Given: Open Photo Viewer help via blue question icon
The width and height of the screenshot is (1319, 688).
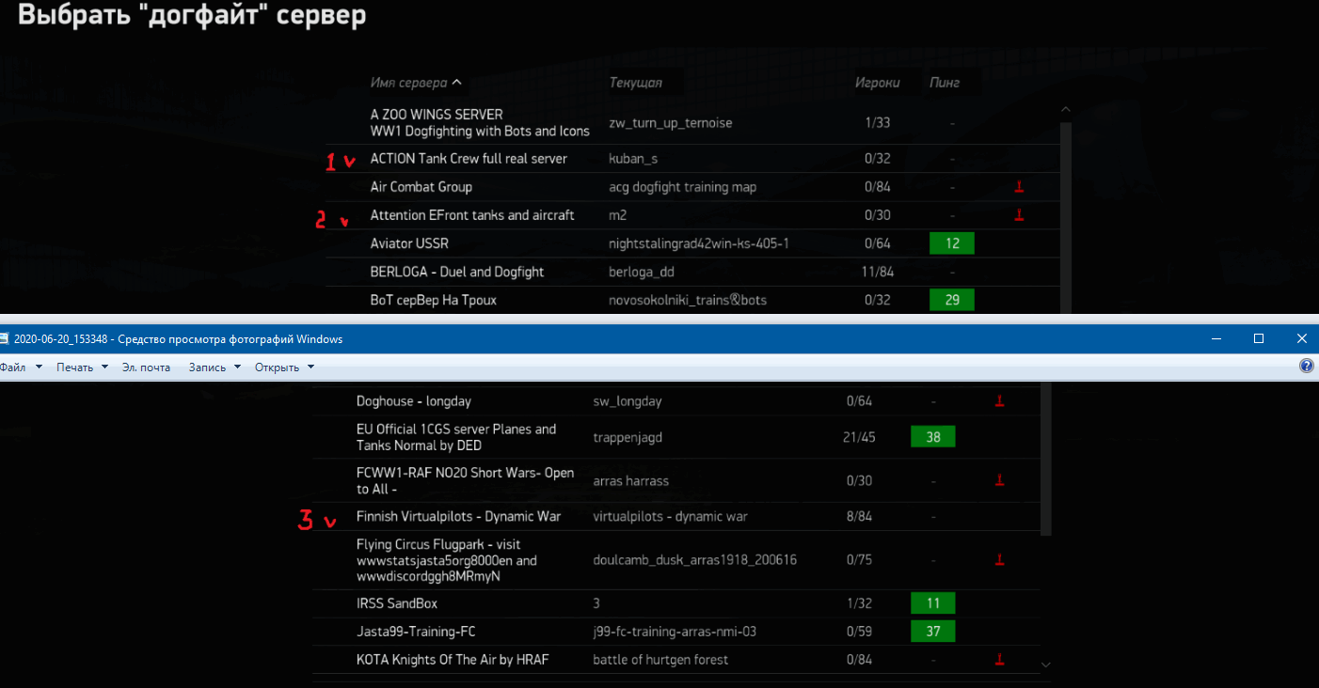Looking at the screenshot, I should (x=1307, y=367).
